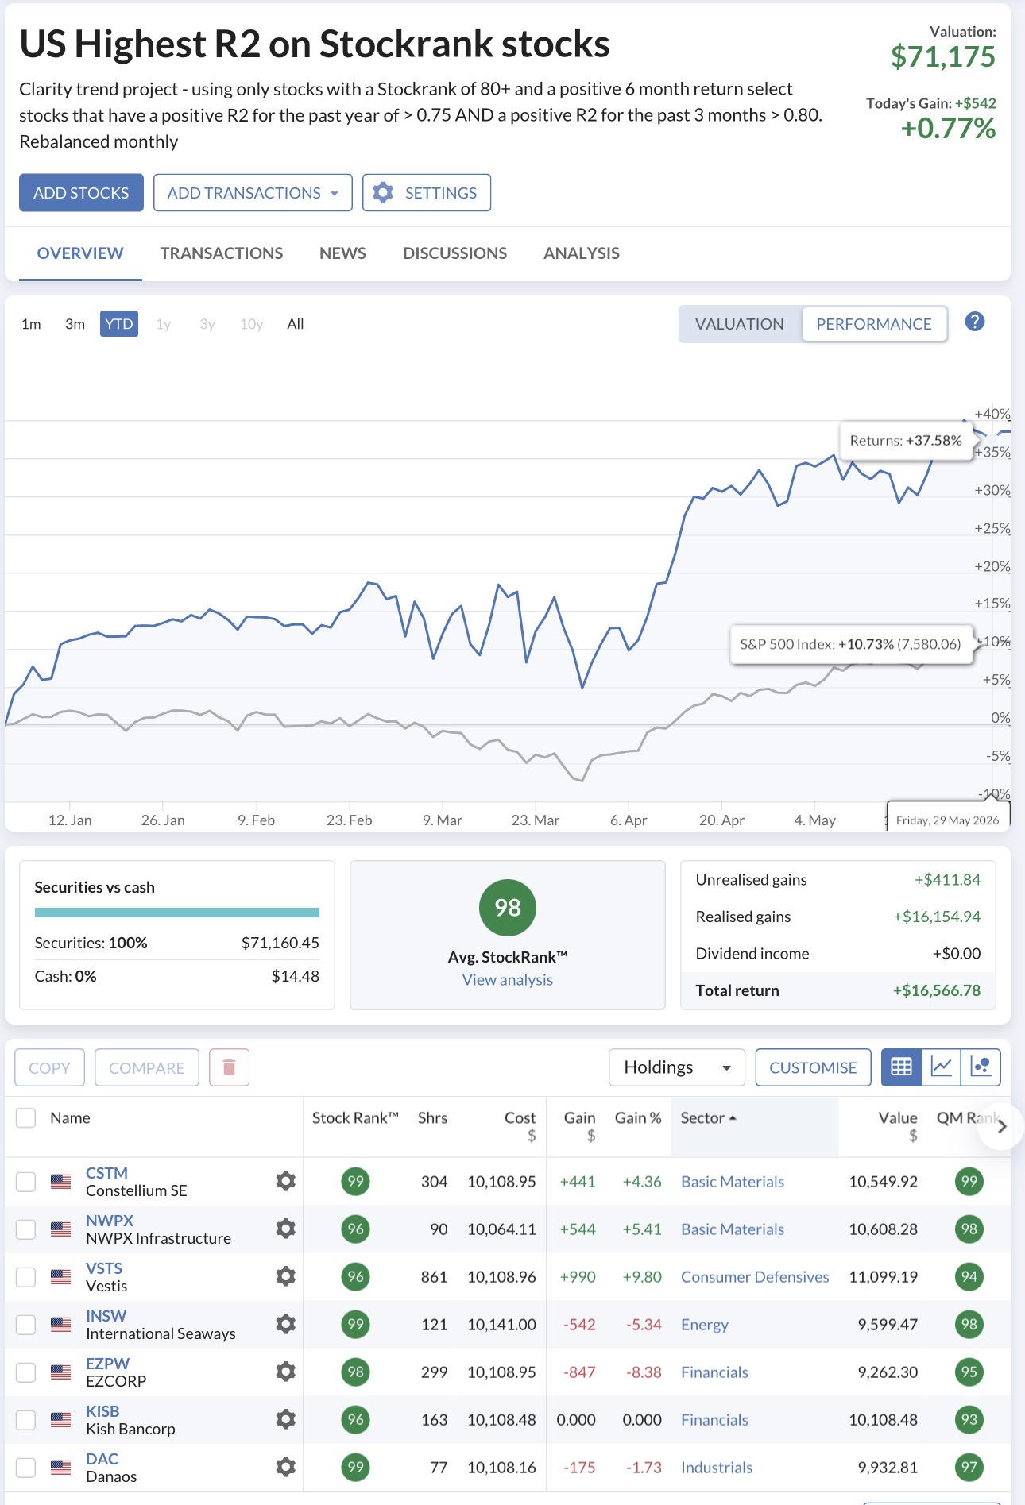Open portfolio Settings button
The image size is (1025, 1505).
[x=427, y=193]
